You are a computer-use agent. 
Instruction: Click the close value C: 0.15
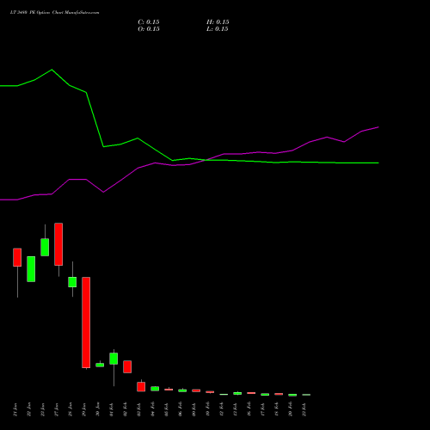pos(149,22)
